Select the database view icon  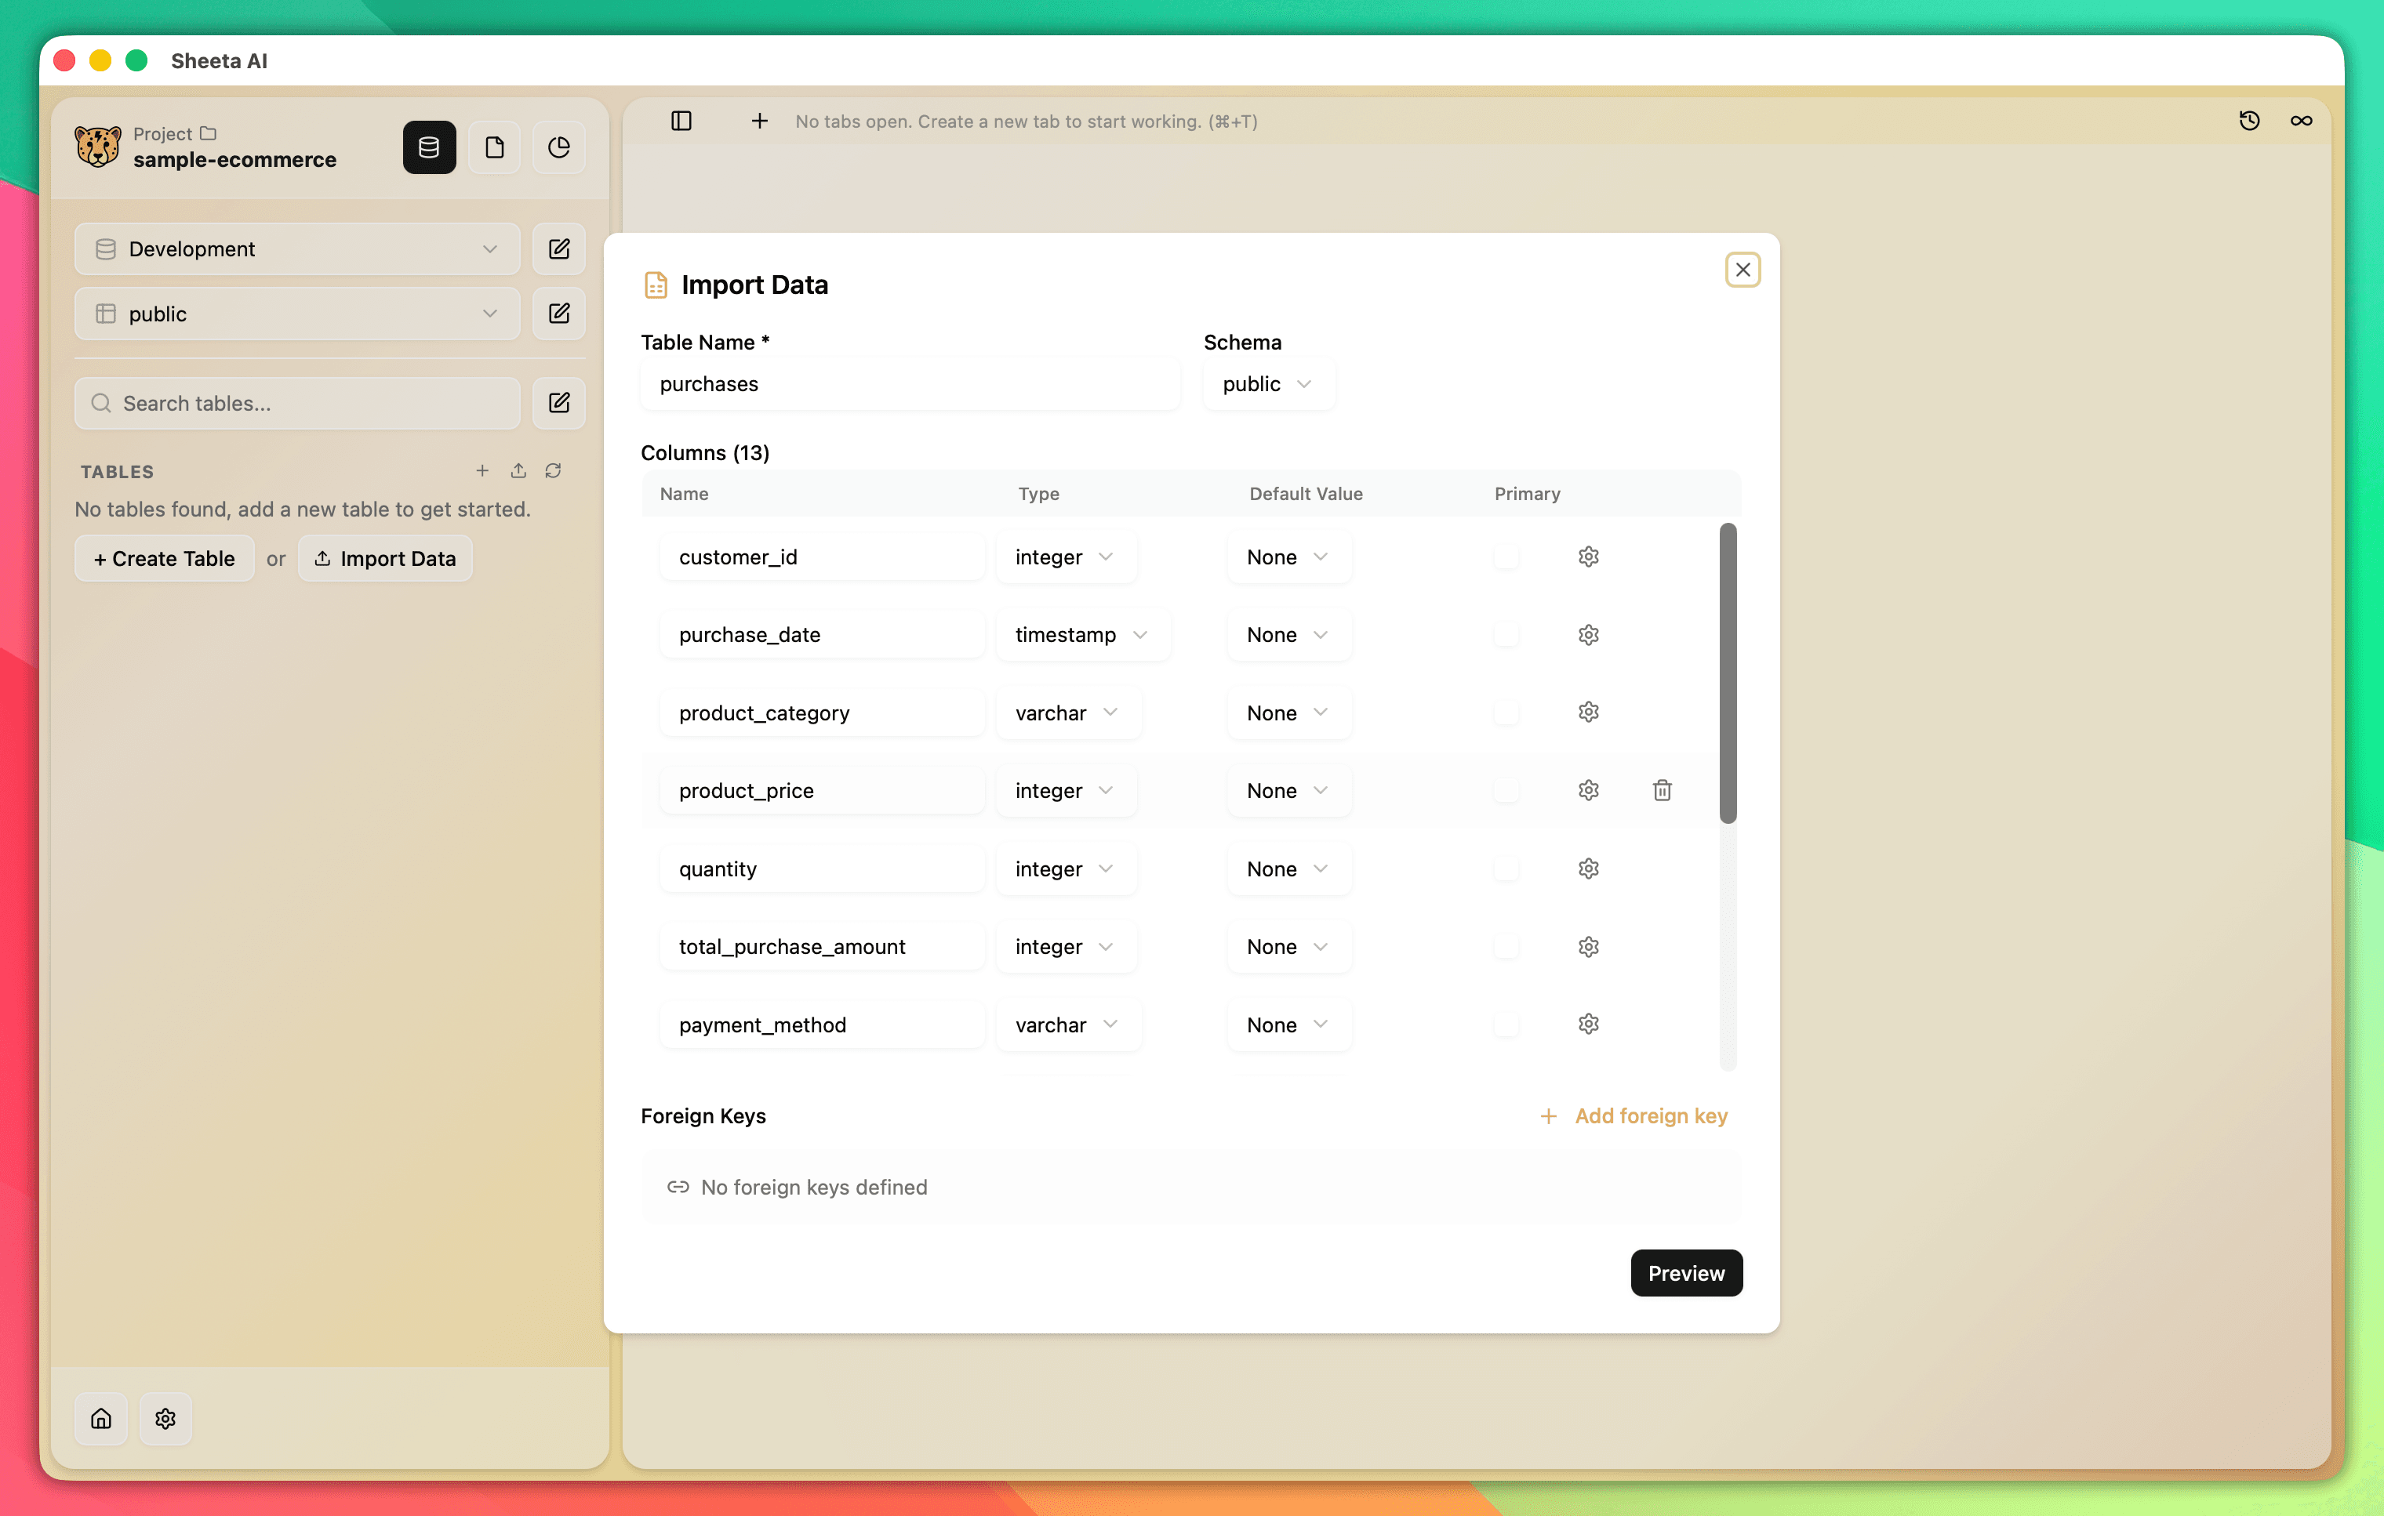point(429,147)
